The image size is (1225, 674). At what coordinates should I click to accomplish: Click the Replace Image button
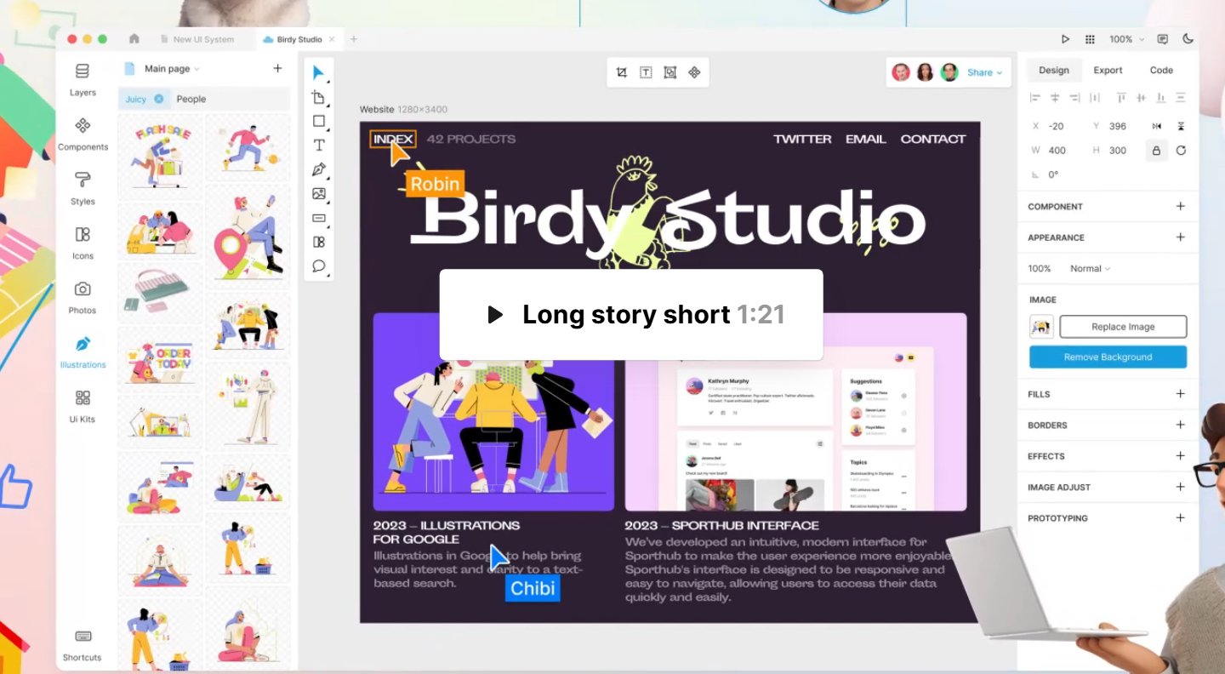coord(1123,326)
